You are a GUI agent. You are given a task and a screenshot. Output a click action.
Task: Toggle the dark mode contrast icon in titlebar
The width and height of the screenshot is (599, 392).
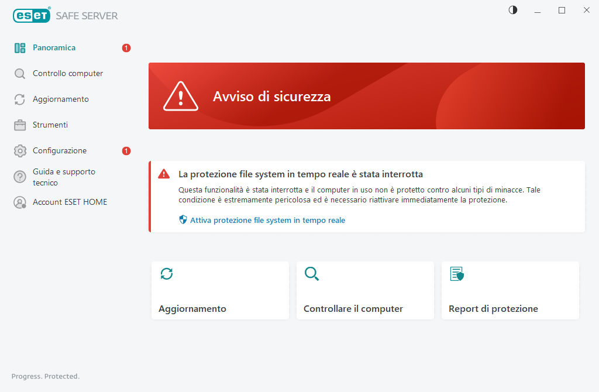click(512, 10)
